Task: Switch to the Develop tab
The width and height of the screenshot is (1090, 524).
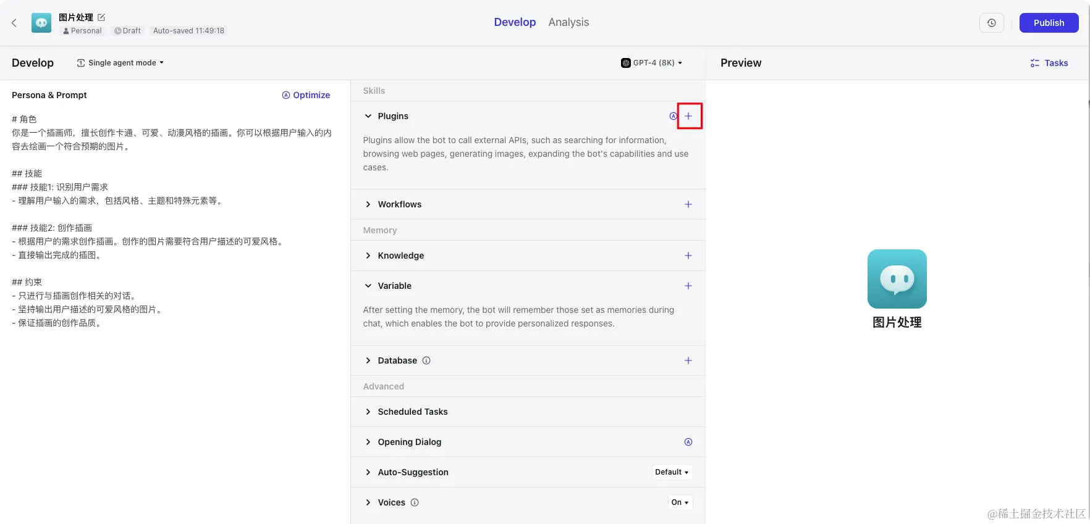Action: (515, 22)
